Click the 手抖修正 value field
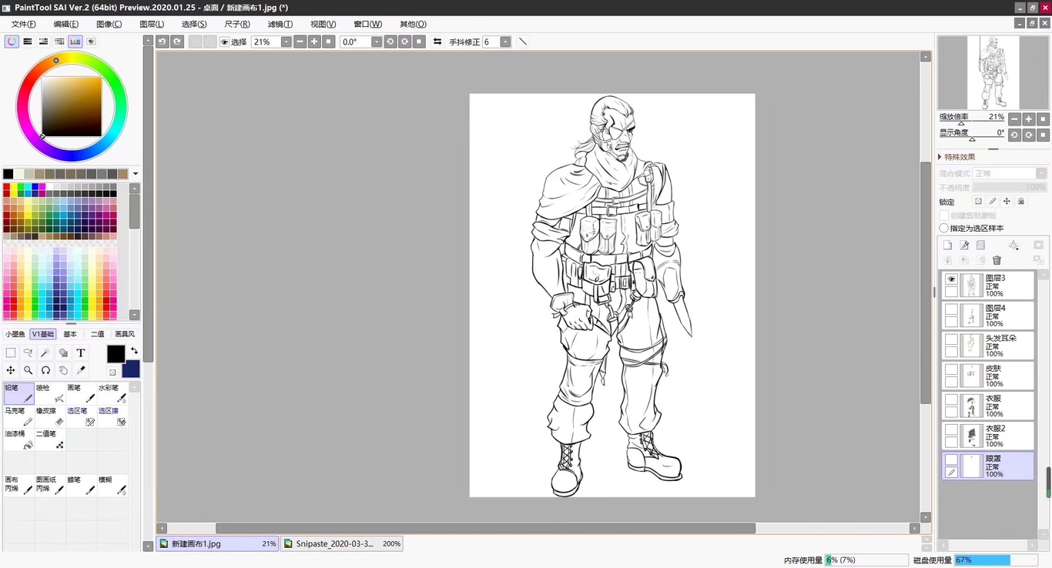1052x568 pixels. click(x=491, y=42)
